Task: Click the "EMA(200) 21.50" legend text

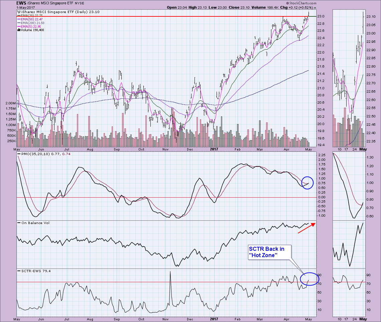Action: tap(32, 23)
